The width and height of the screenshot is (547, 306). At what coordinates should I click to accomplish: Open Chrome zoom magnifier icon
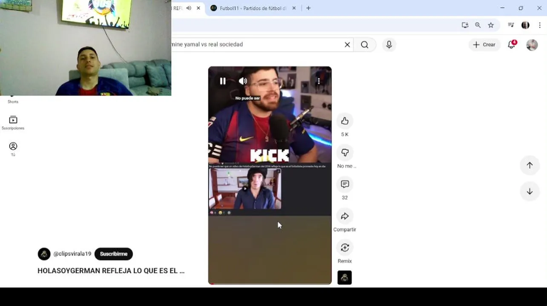[478, 25]
